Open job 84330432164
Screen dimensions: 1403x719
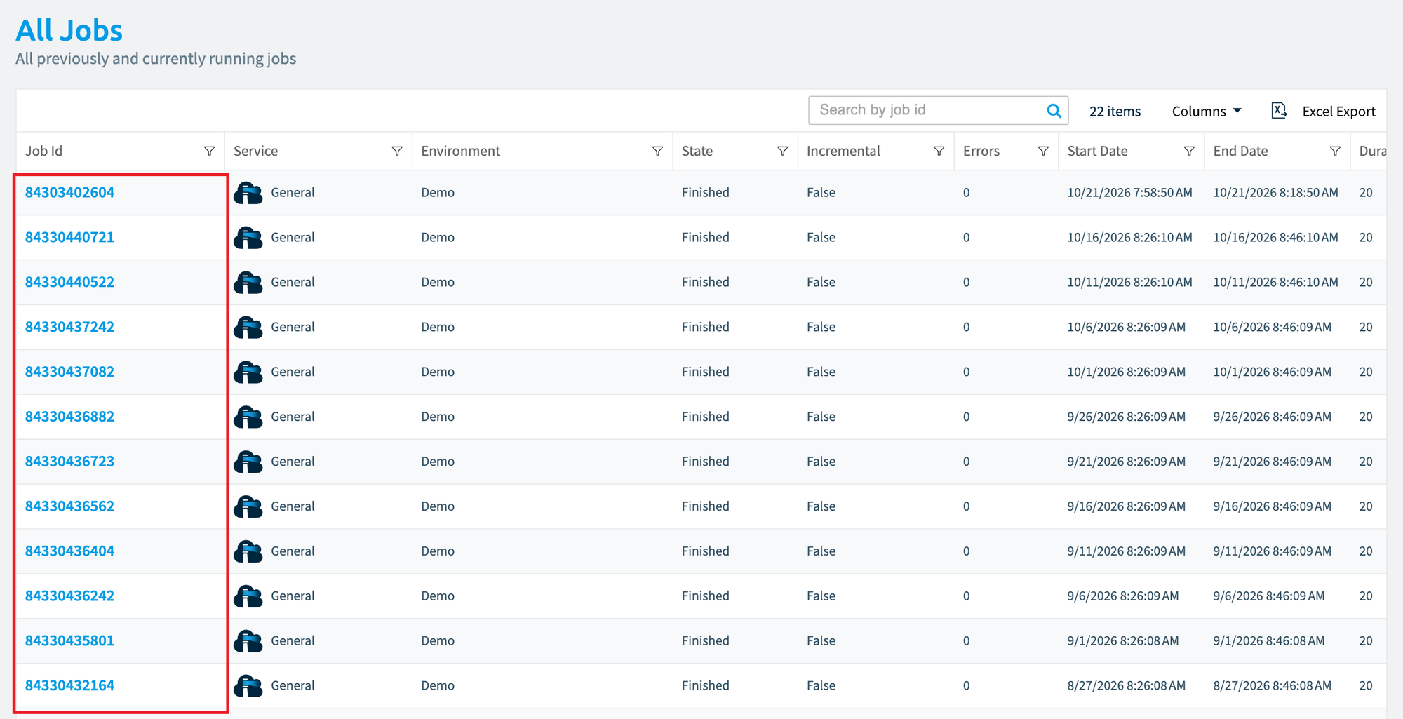coord(69,686)
